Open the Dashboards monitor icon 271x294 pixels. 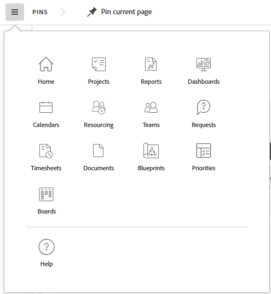[204, 64]
